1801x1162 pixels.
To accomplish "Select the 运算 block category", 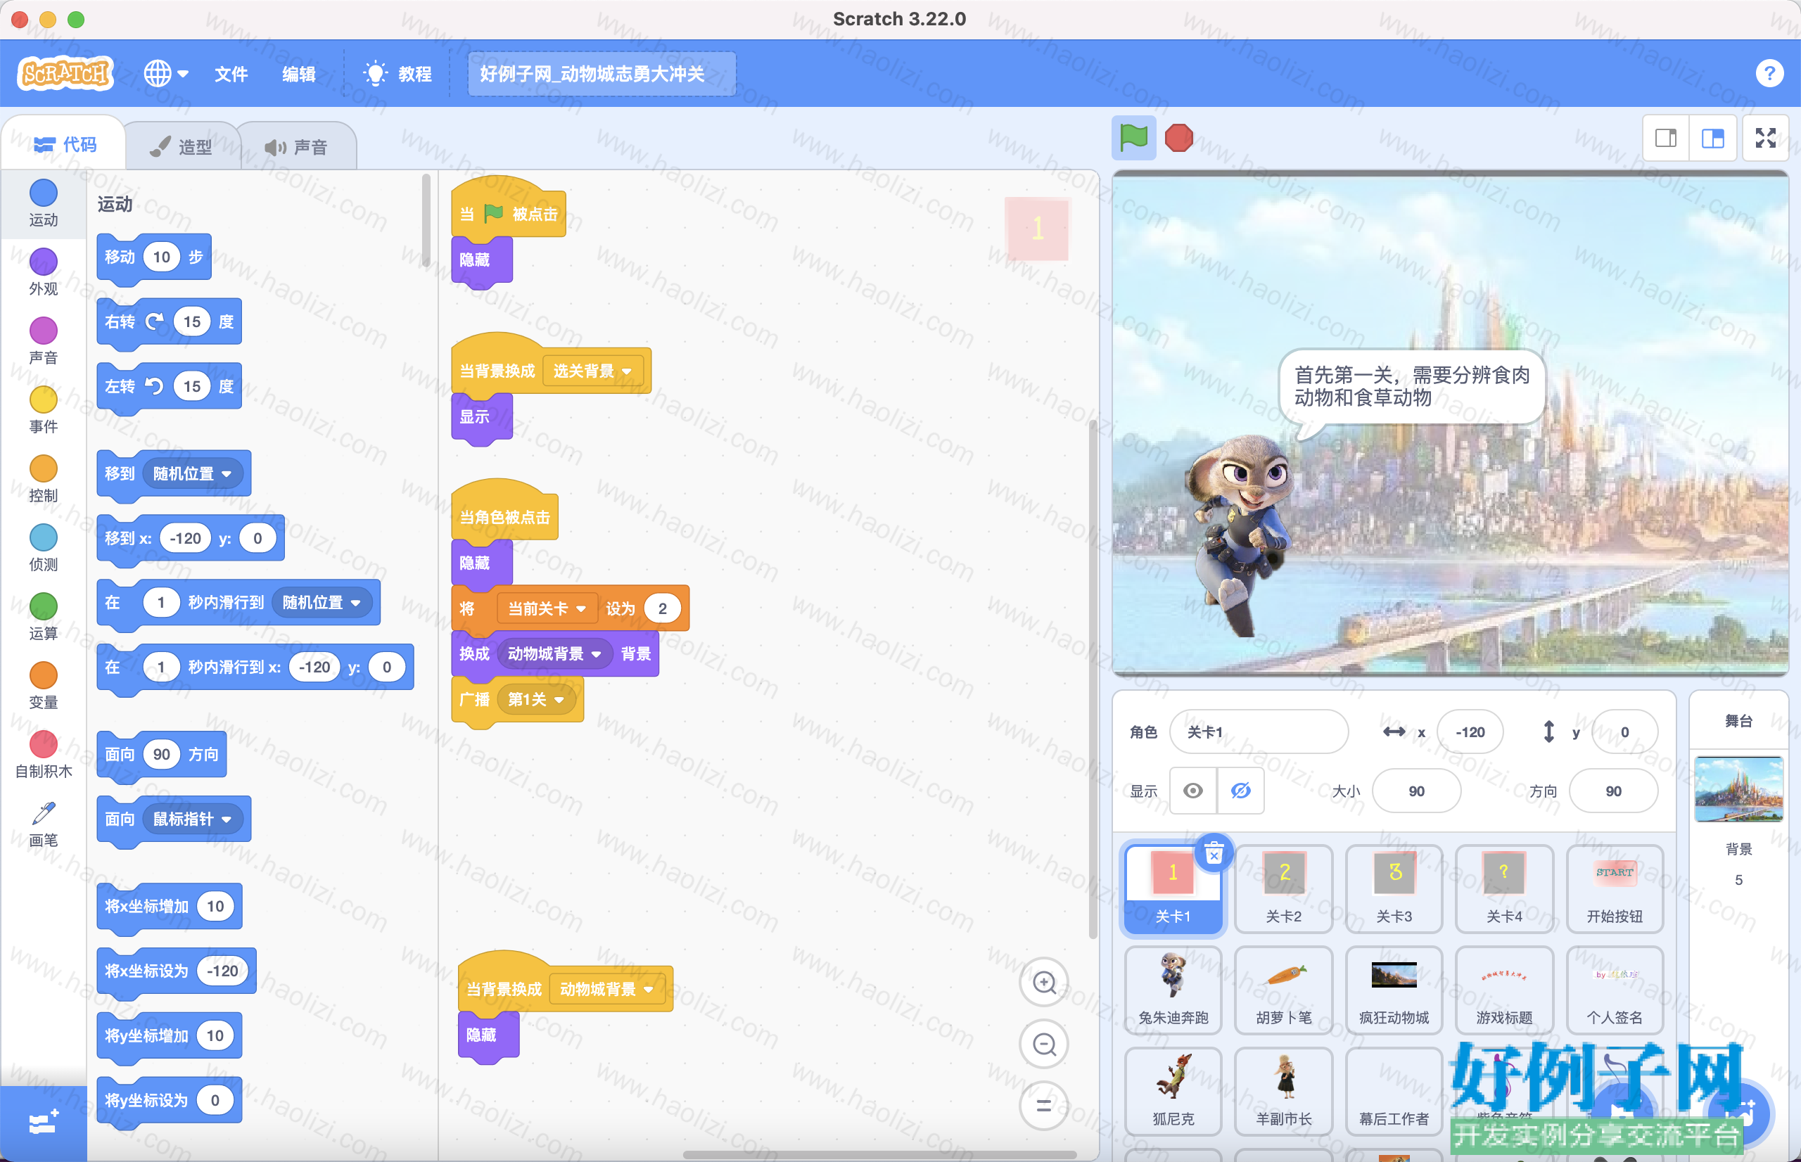I will [43, 617].
